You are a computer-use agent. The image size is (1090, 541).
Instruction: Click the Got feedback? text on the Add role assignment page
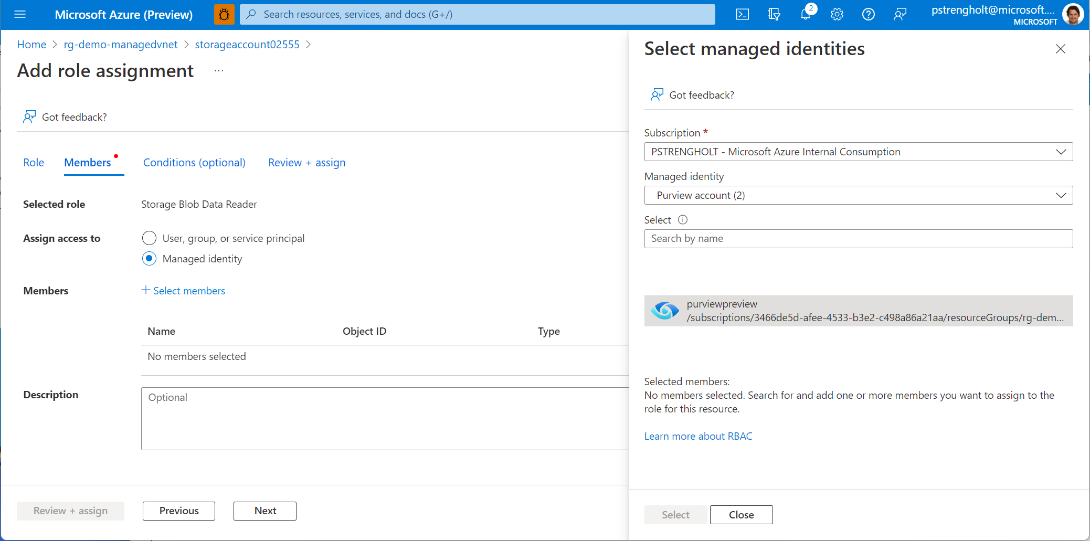pos(75,117)
